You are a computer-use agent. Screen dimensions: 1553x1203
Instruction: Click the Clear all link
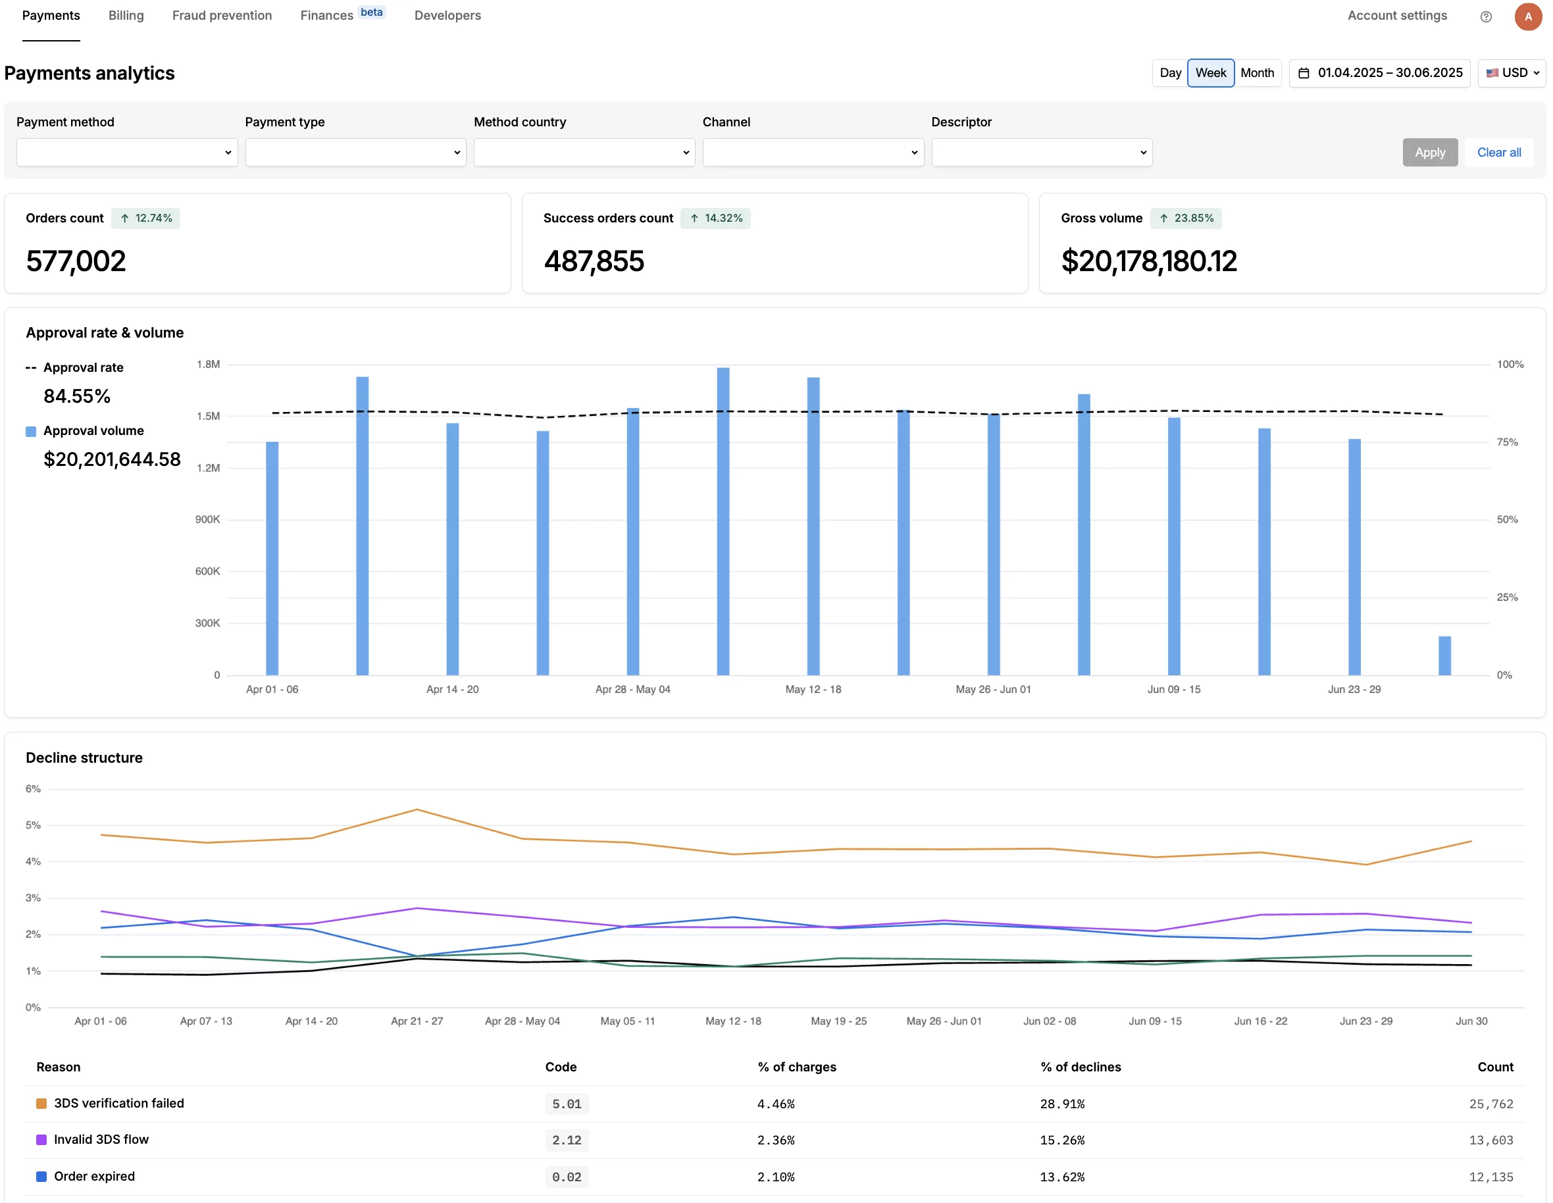coord(1499,152)
